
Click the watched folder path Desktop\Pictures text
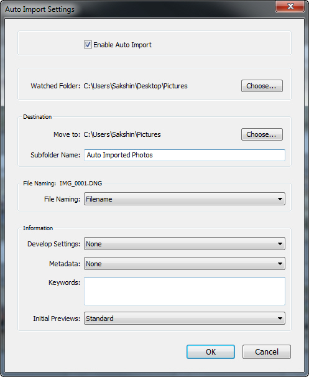pos(162,86)
